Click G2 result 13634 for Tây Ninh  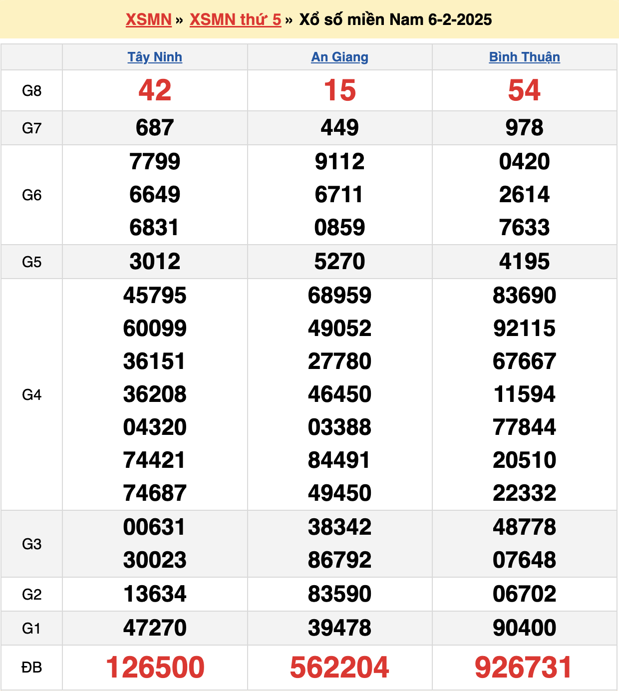click(155, 594)
